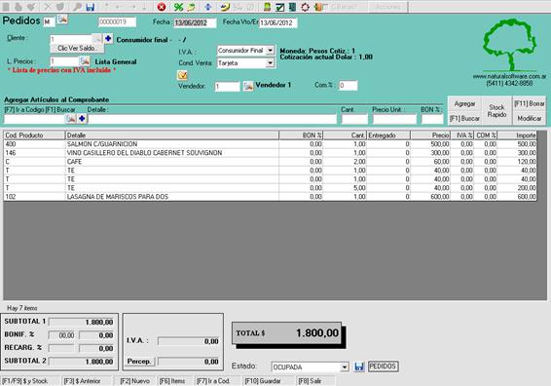Click the BON % input field in add-article row
The image size is (551, 386).
pos(432,119)
